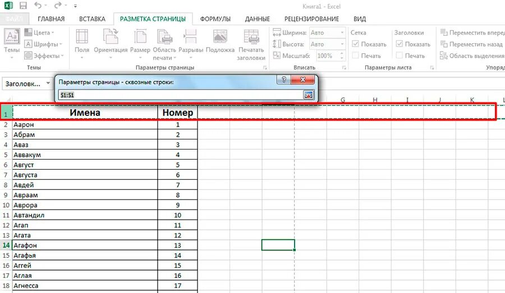The image size is (505, 293).
Task: Click the number cell '10'
Action: coord(177,215)
